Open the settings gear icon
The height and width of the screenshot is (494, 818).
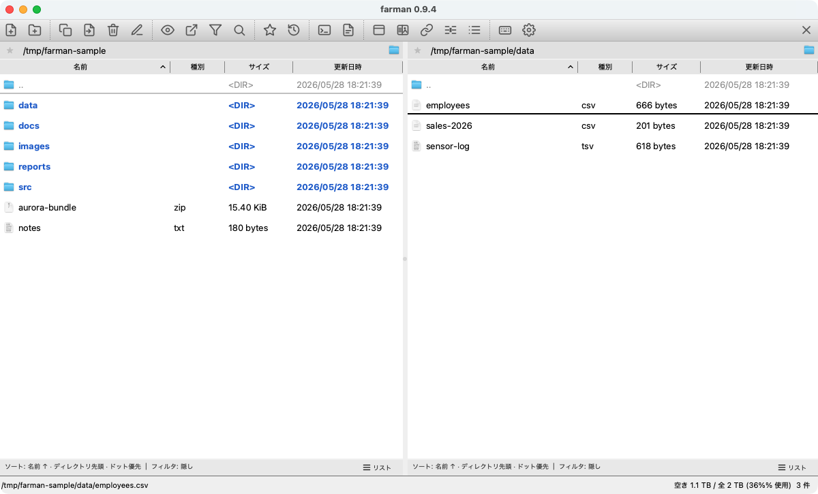(x=529, y=30)
